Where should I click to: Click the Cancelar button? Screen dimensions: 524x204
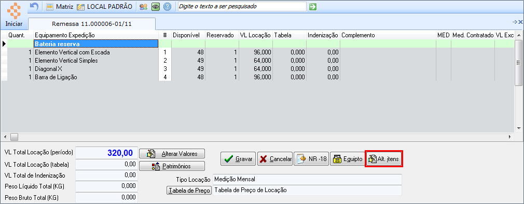pos(275,159)
